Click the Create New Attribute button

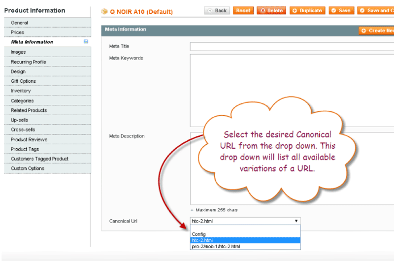[x=376, y=31]
